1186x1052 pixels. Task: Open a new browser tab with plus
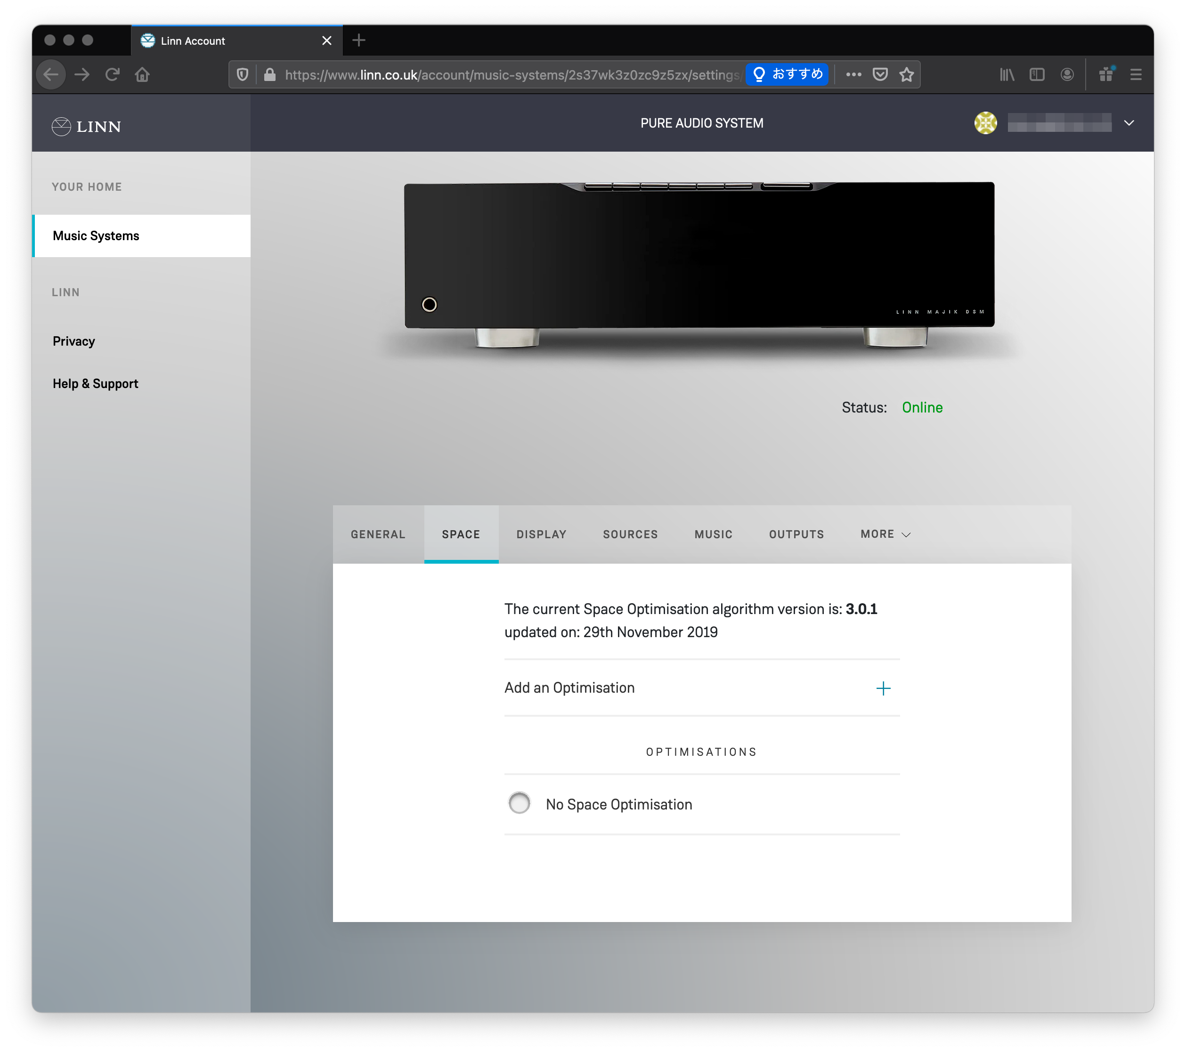pos(359,40)
